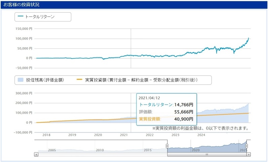Click the orange line icon in the legend
The height and width of the screenshot is (162, 269).
tap(79, 80)
